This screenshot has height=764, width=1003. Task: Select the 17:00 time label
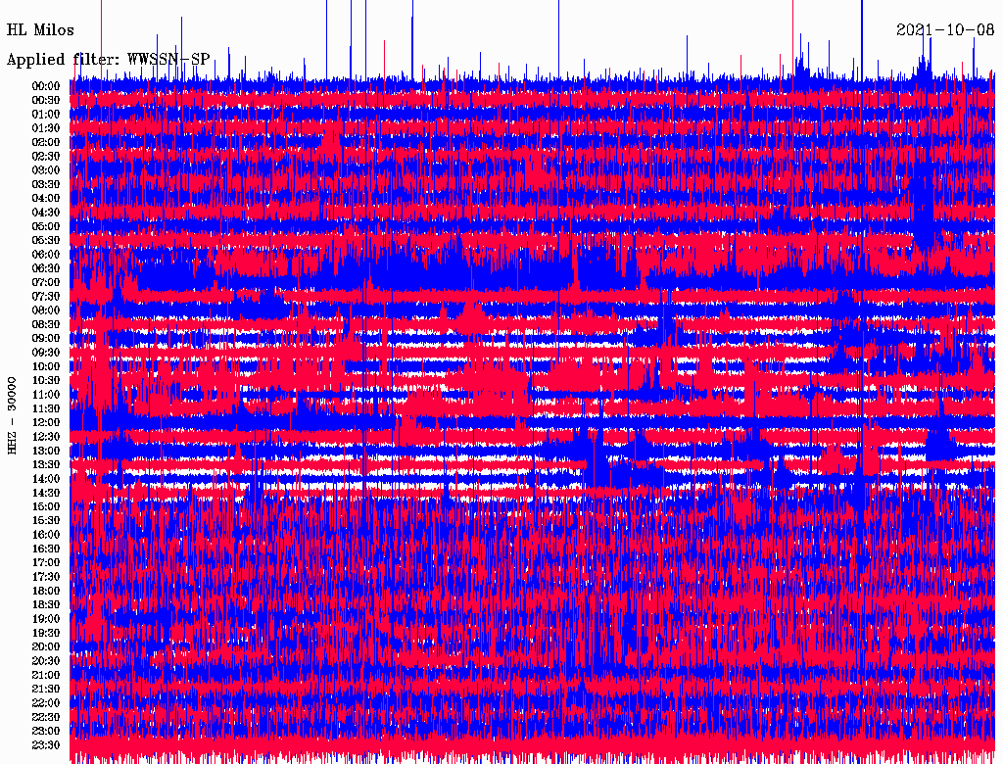[46, 562]
